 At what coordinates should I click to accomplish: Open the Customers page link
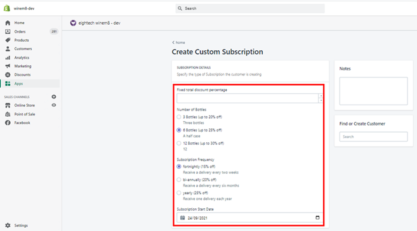click(x=23, y=49)
